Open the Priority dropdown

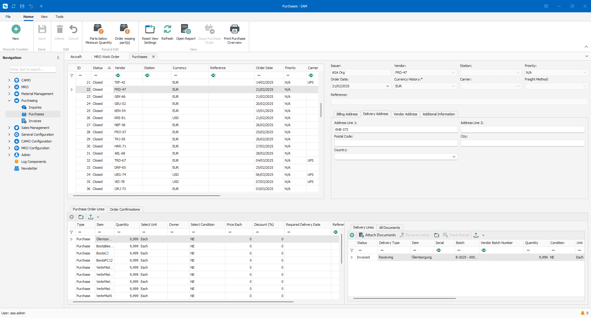tap(584, 72)
